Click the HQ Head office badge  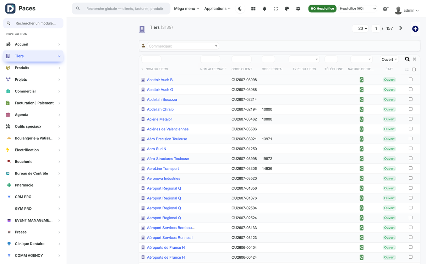tap(322, 9)
